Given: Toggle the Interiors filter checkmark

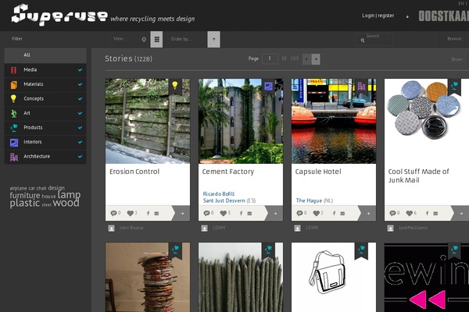Looking at the screenshot, I should (80, 142).
